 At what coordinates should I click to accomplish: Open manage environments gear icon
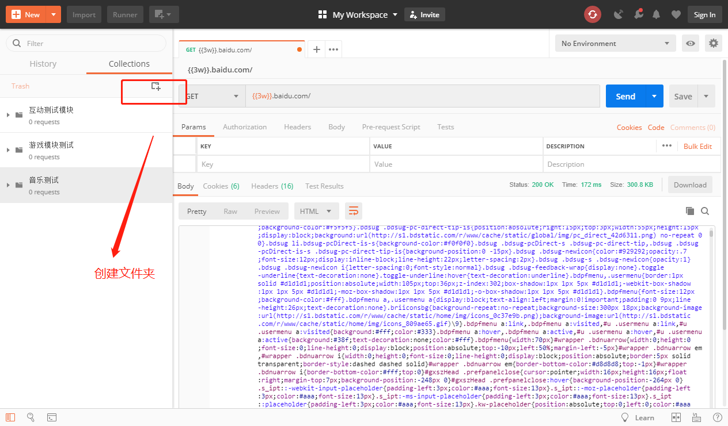pos(714,43)
